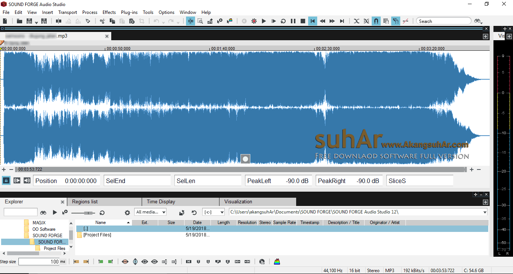Toggle the Snapping magnet icon
513x274 pixels.
tap(376, 21)
